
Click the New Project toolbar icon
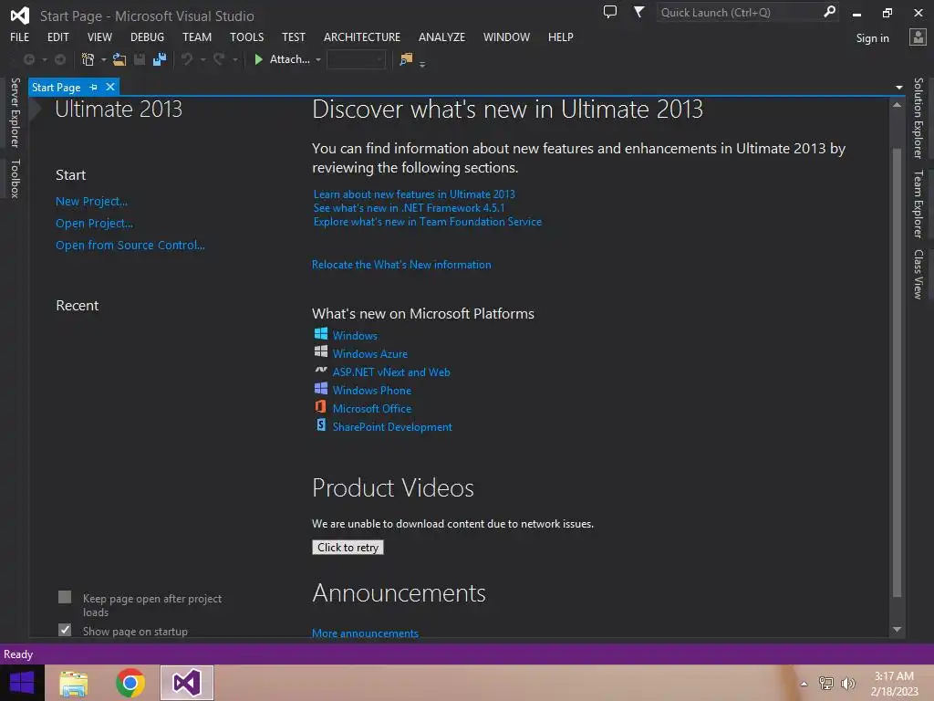coord(88,59)
